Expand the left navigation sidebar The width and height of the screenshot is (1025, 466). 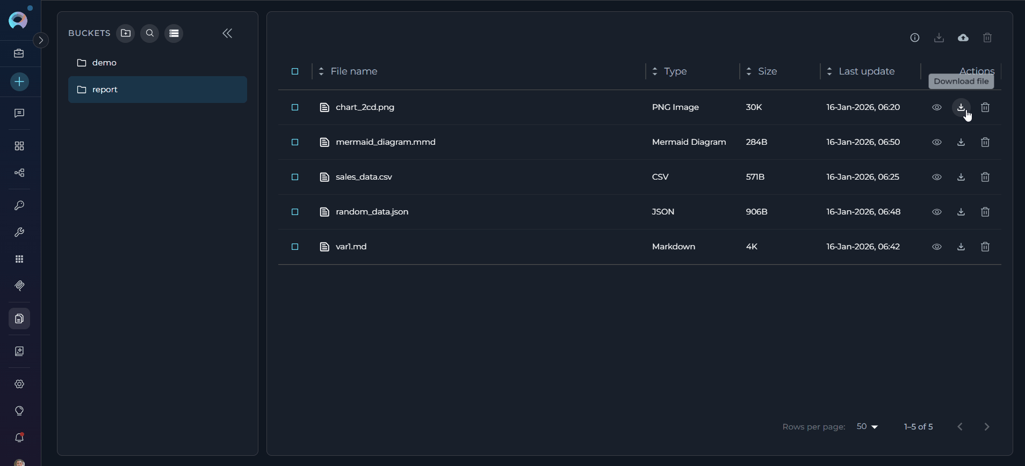pyautogui.click(x=41, y=40)
